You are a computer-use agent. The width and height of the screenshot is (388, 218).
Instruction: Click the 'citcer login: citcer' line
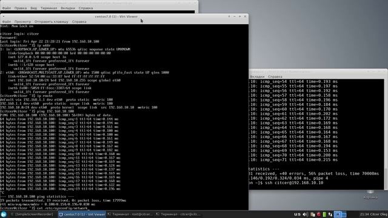click(19, 34)
